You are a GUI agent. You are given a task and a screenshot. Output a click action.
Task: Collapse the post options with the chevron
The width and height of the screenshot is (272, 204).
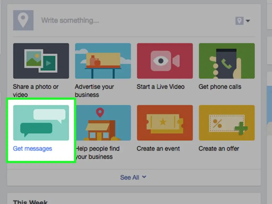click(144, 177)
